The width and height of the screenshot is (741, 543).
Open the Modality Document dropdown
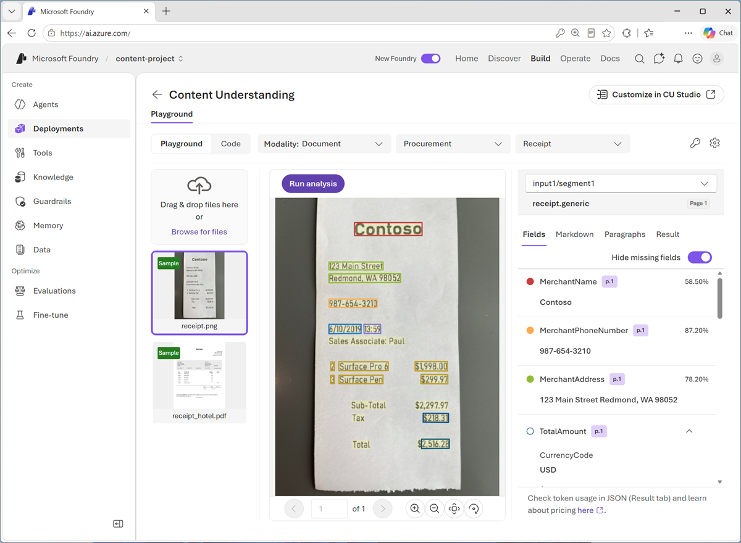(324, 144)
